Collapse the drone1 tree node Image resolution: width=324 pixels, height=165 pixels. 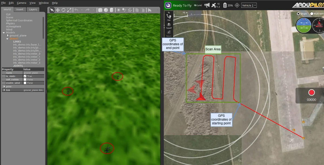(x=8, y=39)
